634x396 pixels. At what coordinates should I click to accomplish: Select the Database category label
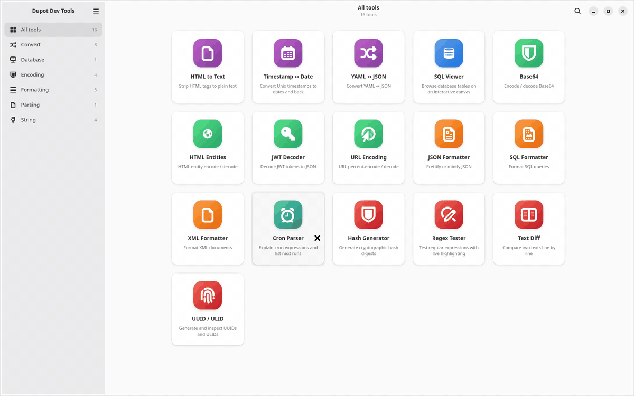coord(33,60)
